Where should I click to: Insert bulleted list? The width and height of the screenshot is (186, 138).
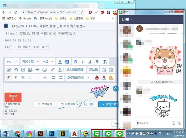(x=54, y=78)
